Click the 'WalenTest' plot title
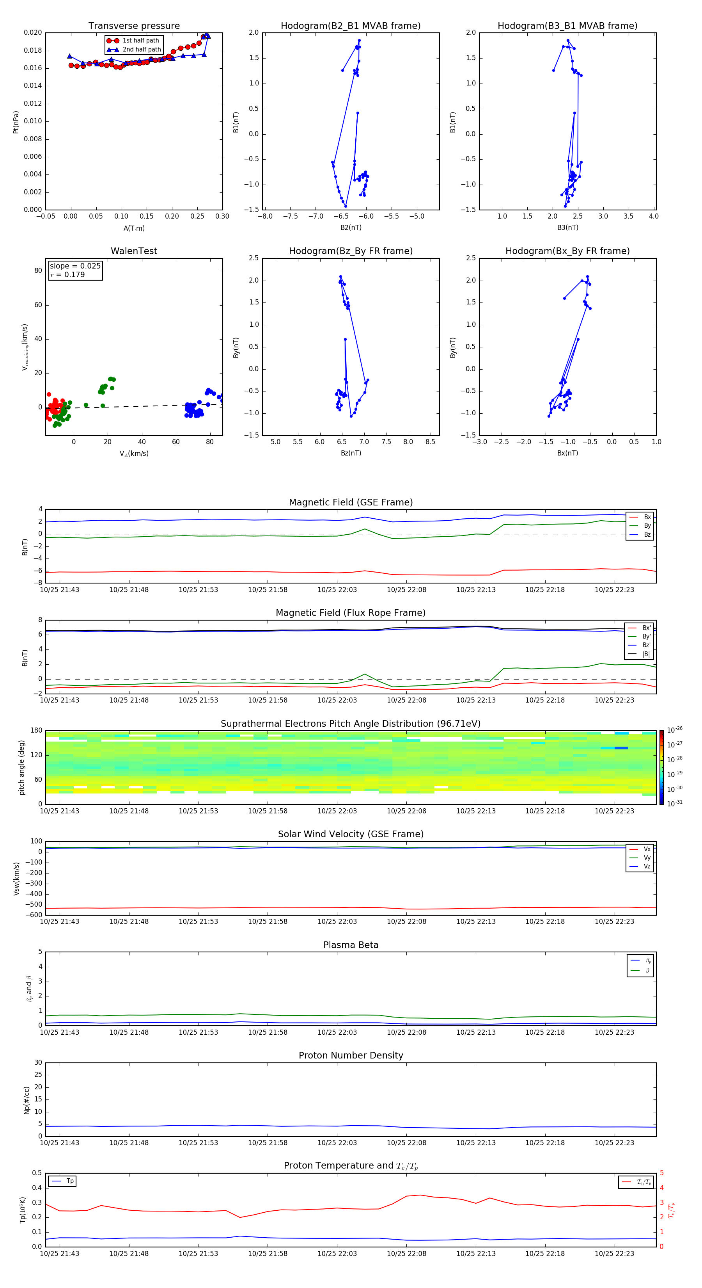702x1288 pixels. (134, 251)
